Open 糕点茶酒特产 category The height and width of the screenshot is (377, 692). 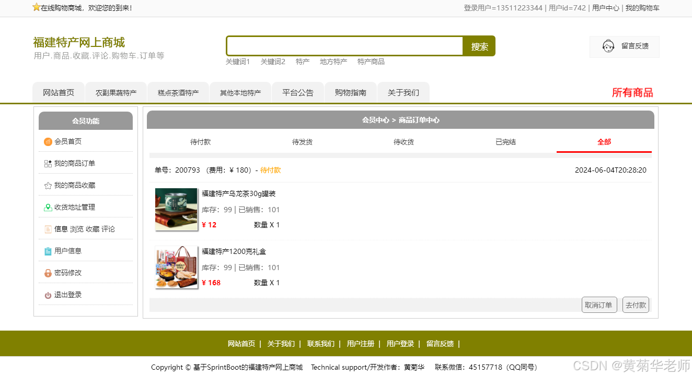[x=178, y=93]
